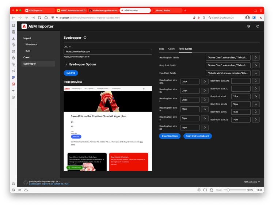The width and height of the screenshot is (274, 206).
Task: Click picker icon beside Heading font size XL
Action: [205, 91]
